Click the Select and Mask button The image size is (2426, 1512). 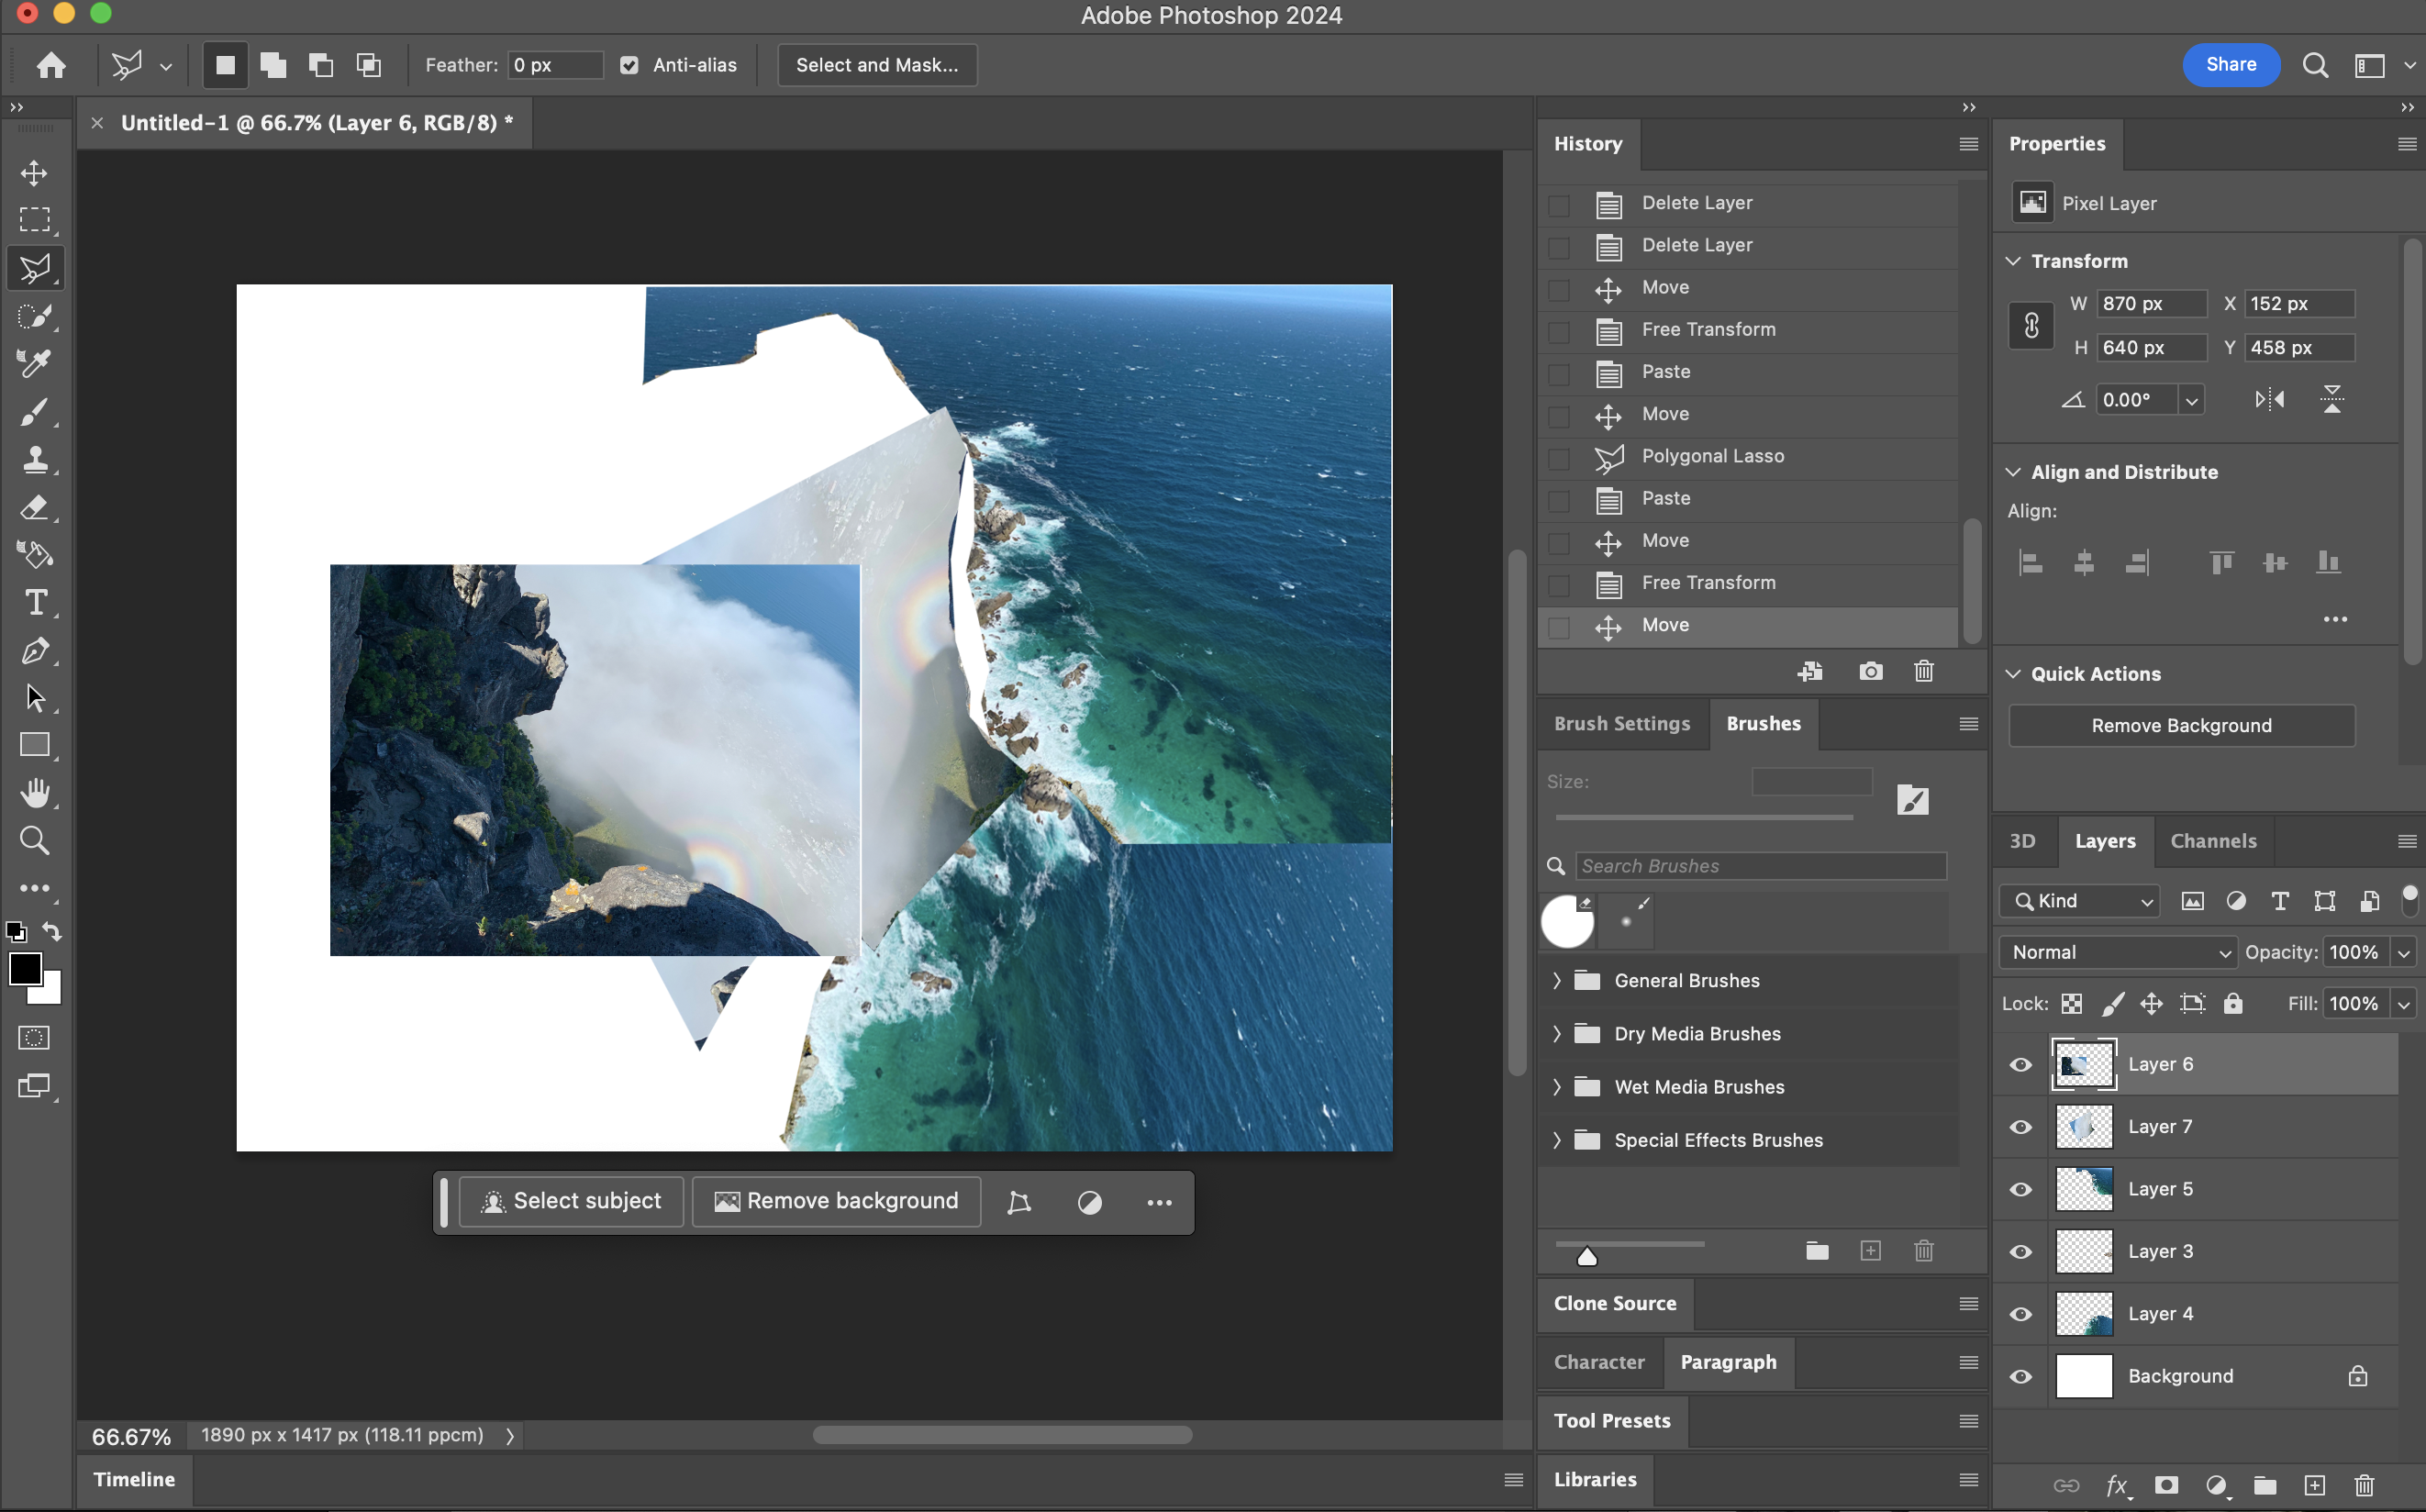tap(876, 65)
